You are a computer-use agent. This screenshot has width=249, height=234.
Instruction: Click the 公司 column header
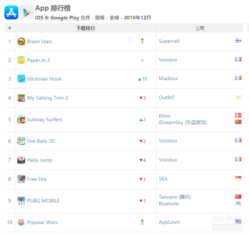coord(200,28)
